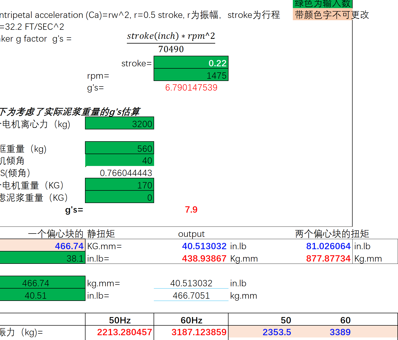Click the 'in.lb' unit beside 81.026064

362,246
